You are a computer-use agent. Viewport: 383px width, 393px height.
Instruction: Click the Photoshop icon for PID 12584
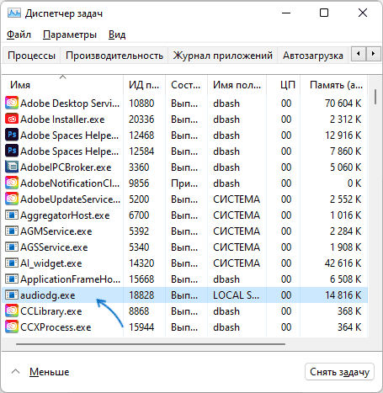pyautogui.click(x=12, y=151)
